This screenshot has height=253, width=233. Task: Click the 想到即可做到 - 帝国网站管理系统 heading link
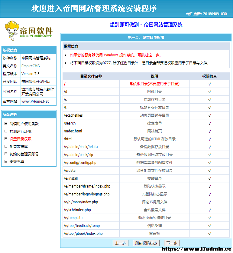click(x=146, y=25)
